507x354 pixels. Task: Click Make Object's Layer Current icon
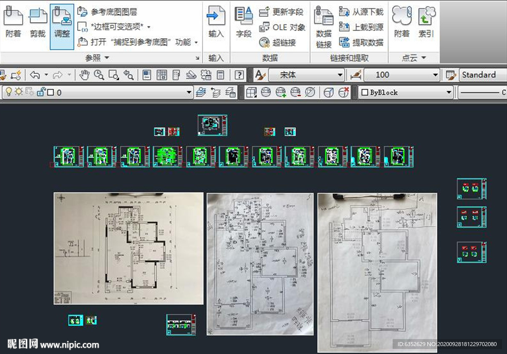pyautogui.click(x=201, y=93)
